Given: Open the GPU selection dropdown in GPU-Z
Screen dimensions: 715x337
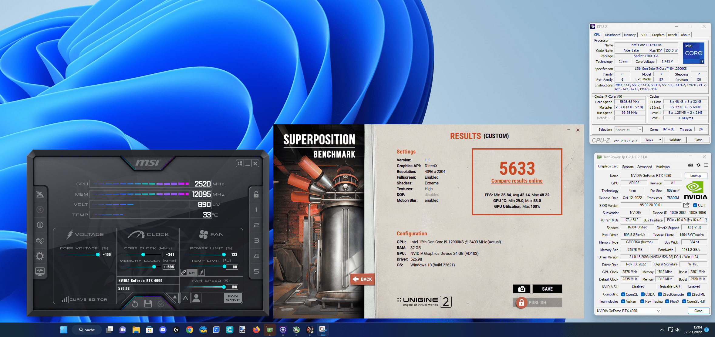Looking at the screenshot, I should [x=659, y=311].
